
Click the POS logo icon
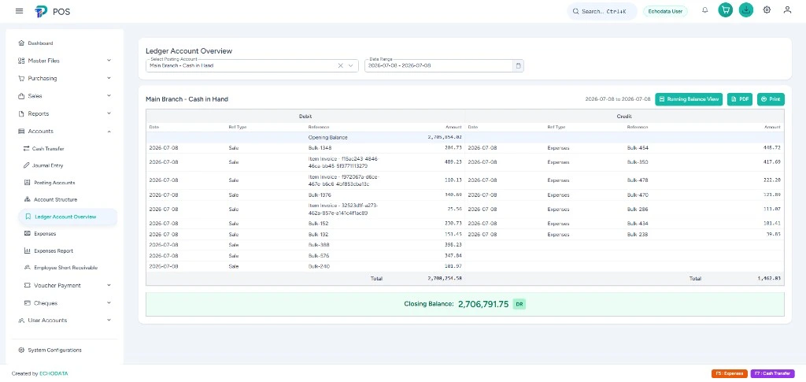click(41, 11)
